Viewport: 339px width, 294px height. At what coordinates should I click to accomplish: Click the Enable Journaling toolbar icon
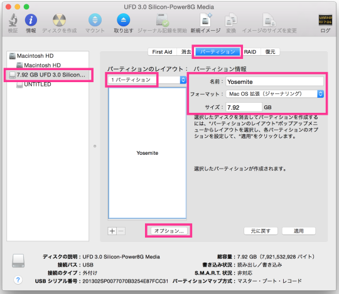[x=162, y=20]
